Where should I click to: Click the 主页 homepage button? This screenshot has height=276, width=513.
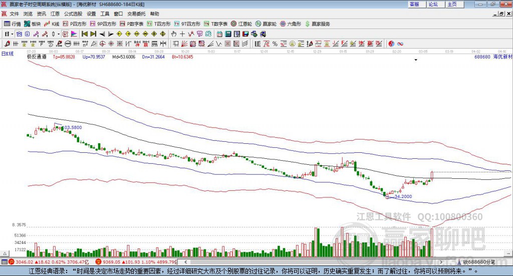455,4
